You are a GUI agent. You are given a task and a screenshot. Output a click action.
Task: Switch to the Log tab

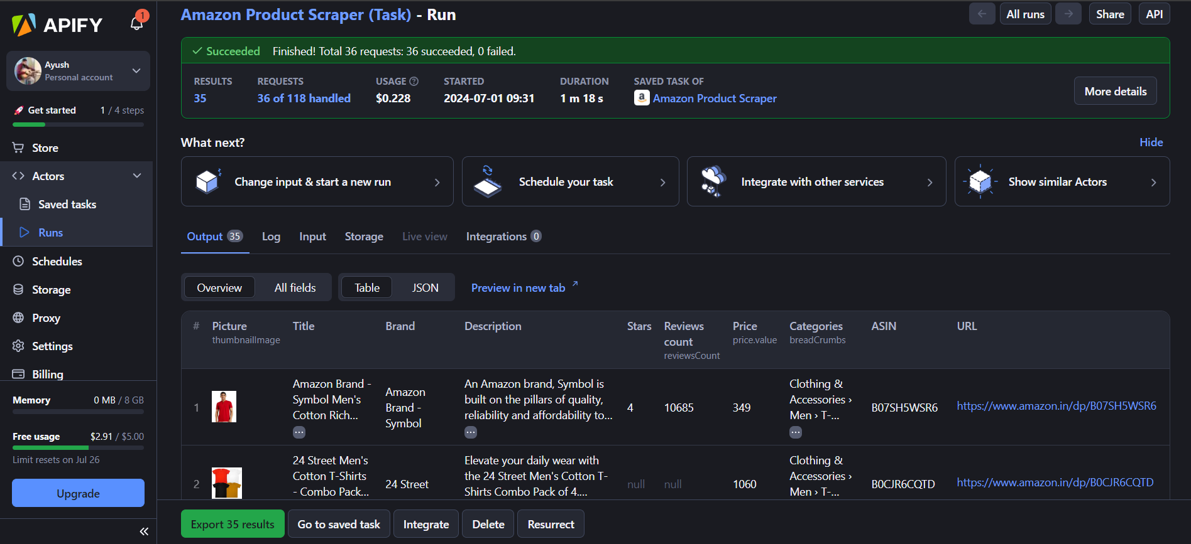click(271, 237)
